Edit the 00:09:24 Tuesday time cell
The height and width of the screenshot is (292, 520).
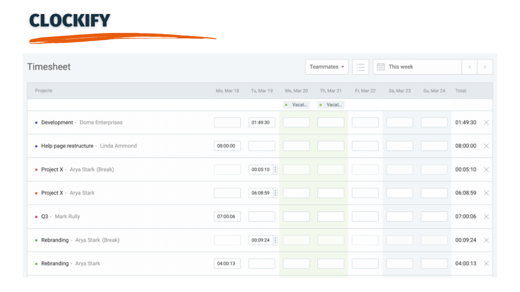[x=261, y=240]
